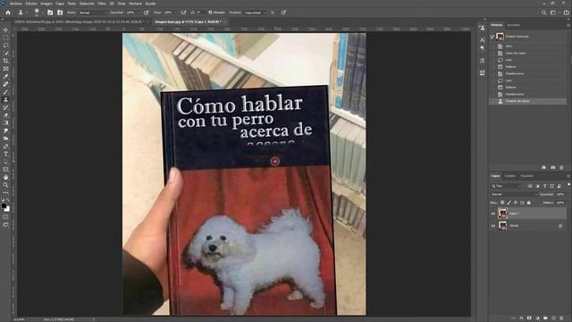Viewport: 572px width, 322px height.
Task: Click the search icon at top right
Action: [543, 13]
